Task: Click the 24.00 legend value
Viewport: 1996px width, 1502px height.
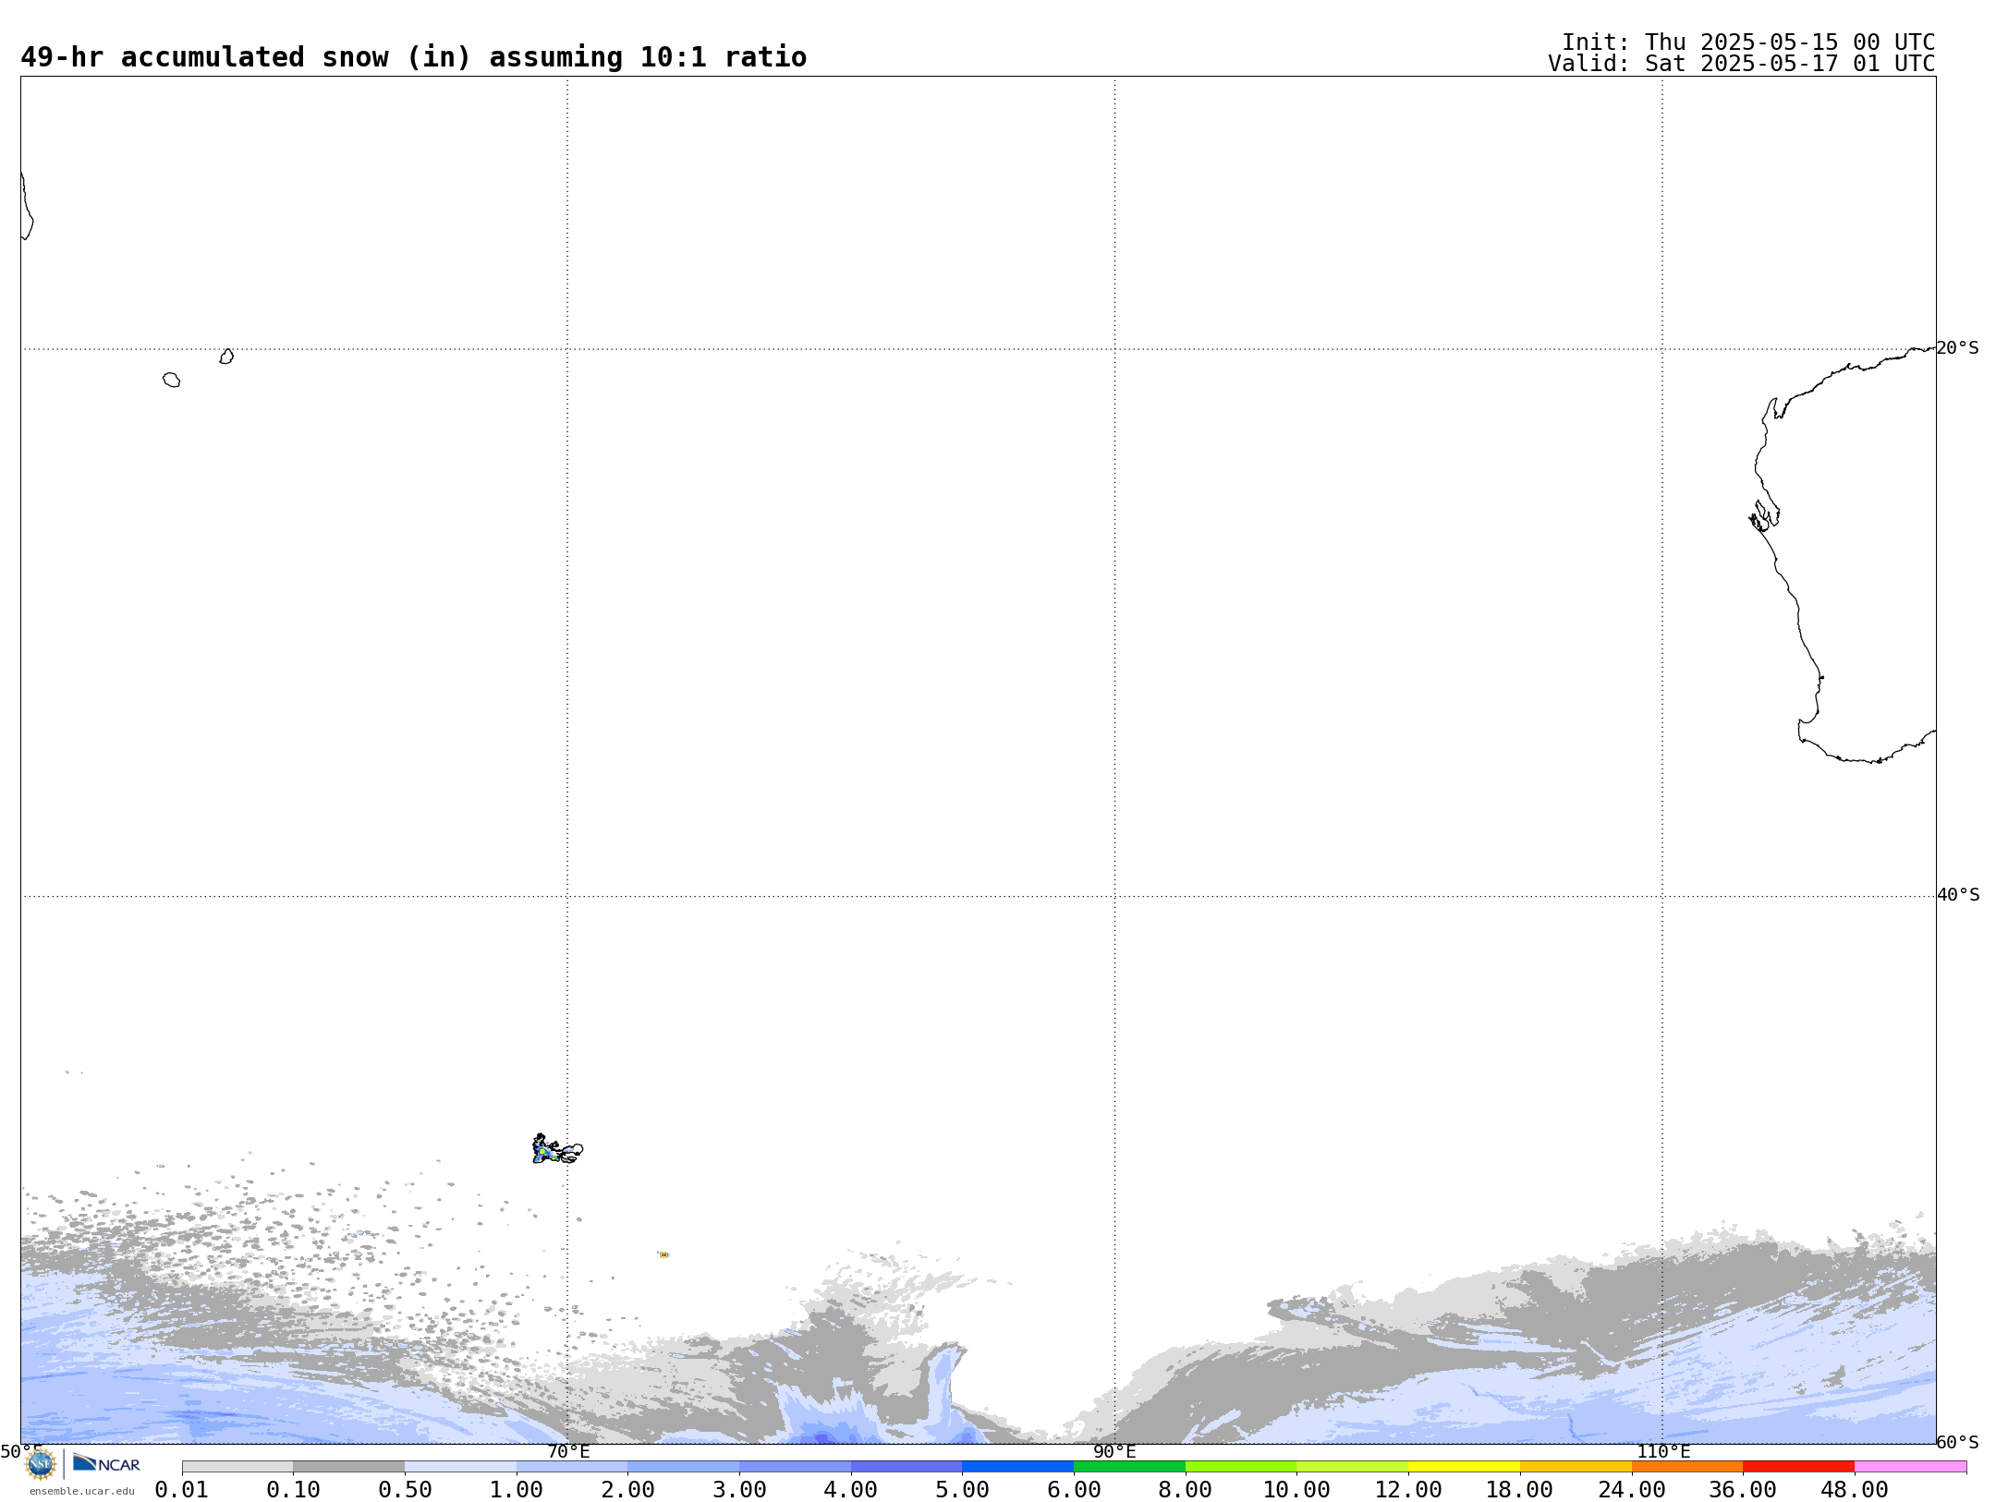Action: (1631, 1489)
